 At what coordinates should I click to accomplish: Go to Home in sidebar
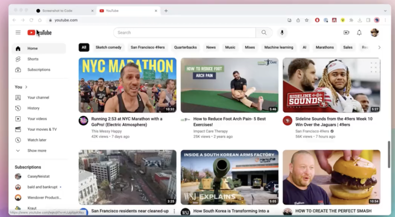pos(39,48)
